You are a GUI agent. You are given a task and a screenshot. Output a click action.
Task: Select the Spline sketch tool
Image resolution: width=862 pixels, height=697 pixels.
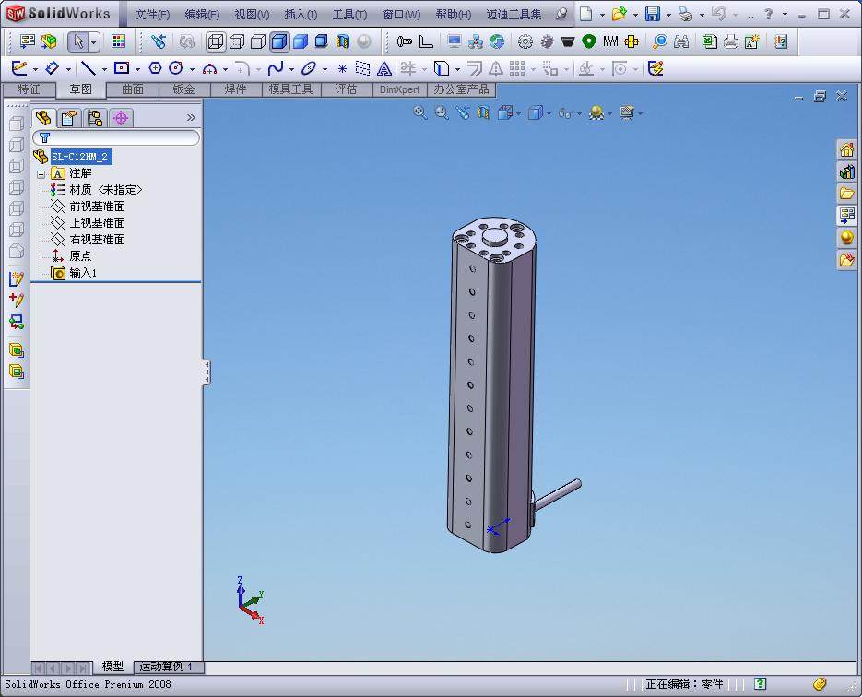276,68
